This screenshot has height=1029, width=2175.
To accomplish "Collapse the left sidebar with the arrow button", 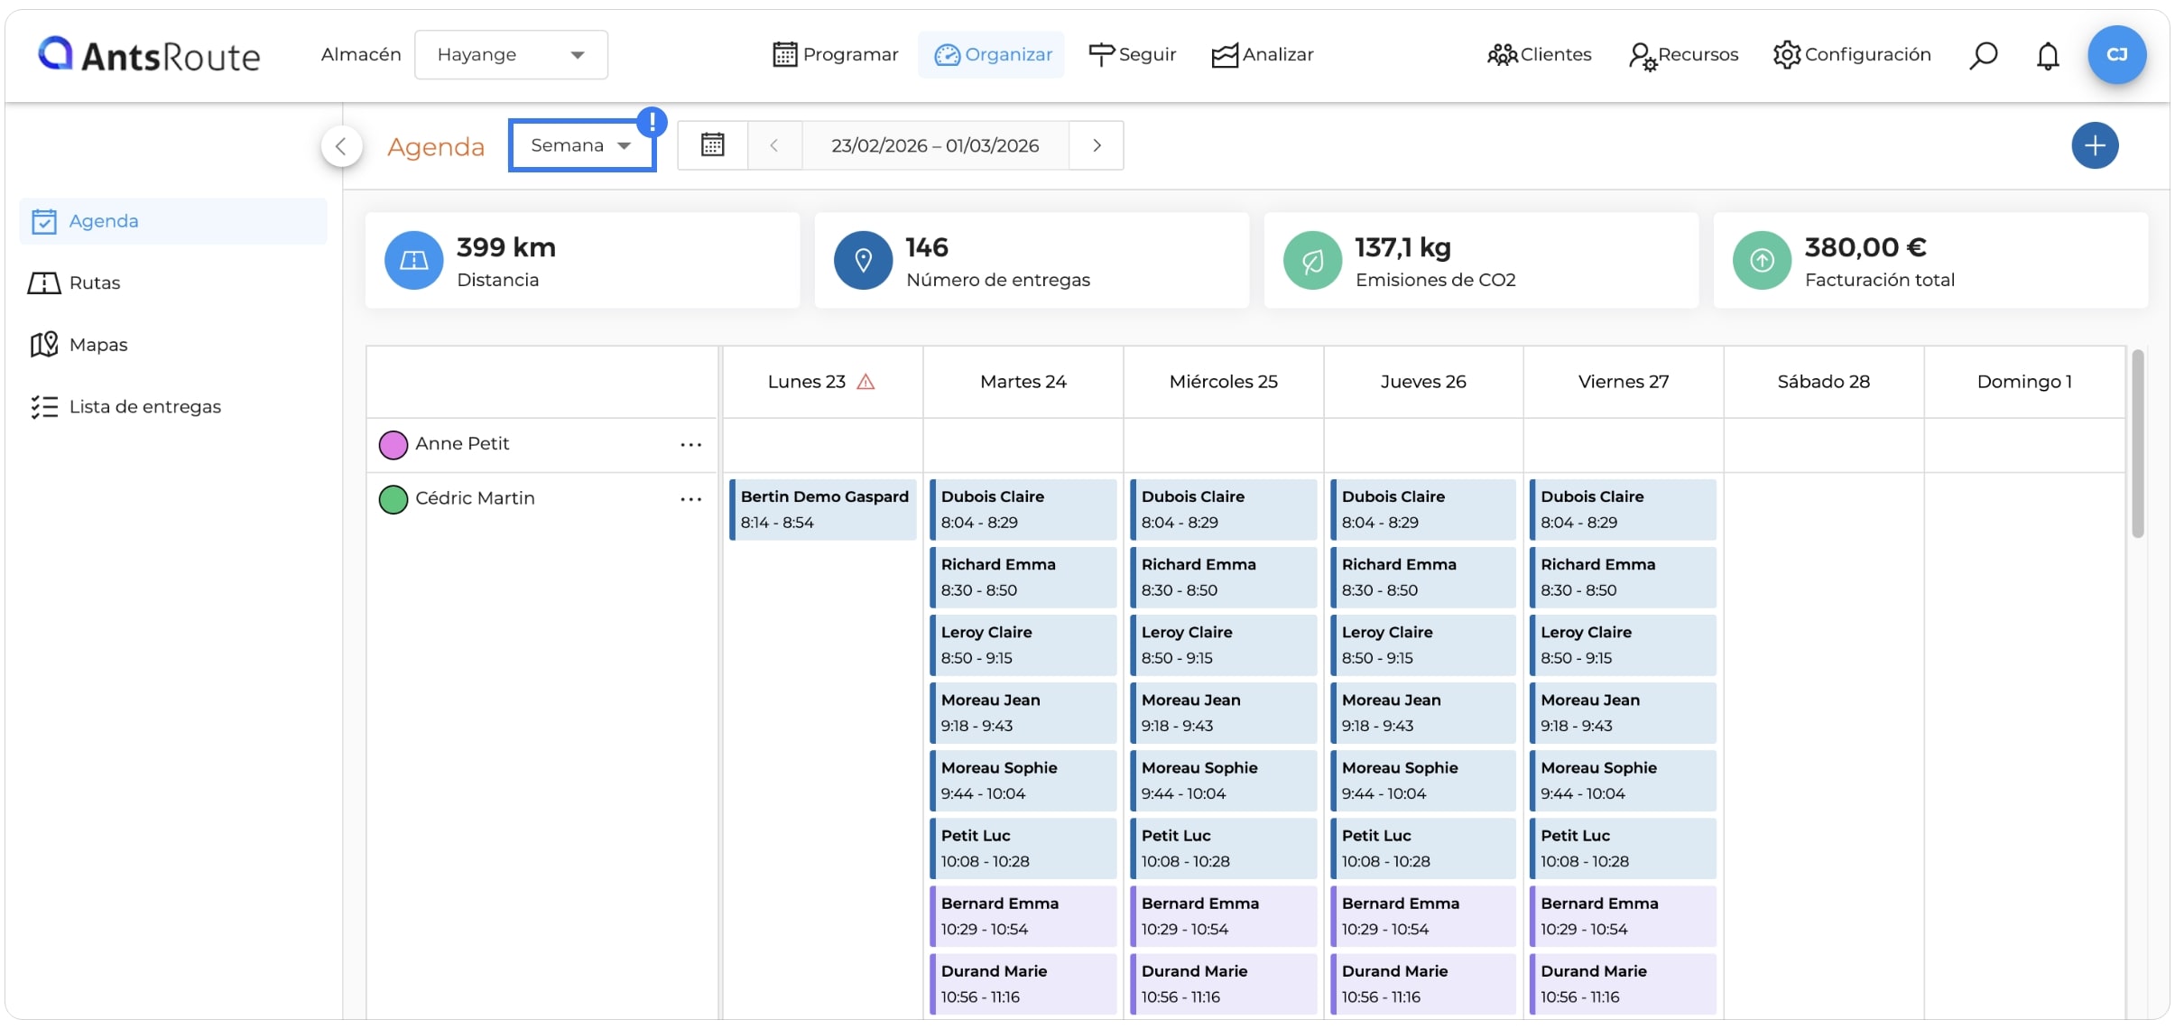I will click(x=341, y=146).
